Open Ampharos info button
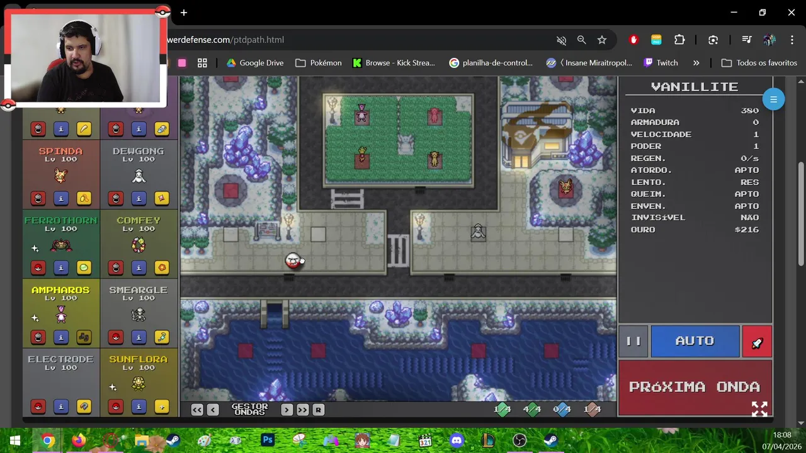 (x=61, y=337)
